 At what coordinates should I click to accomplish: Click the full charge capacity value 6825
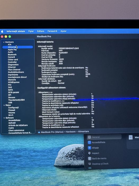tap(88, 74)
